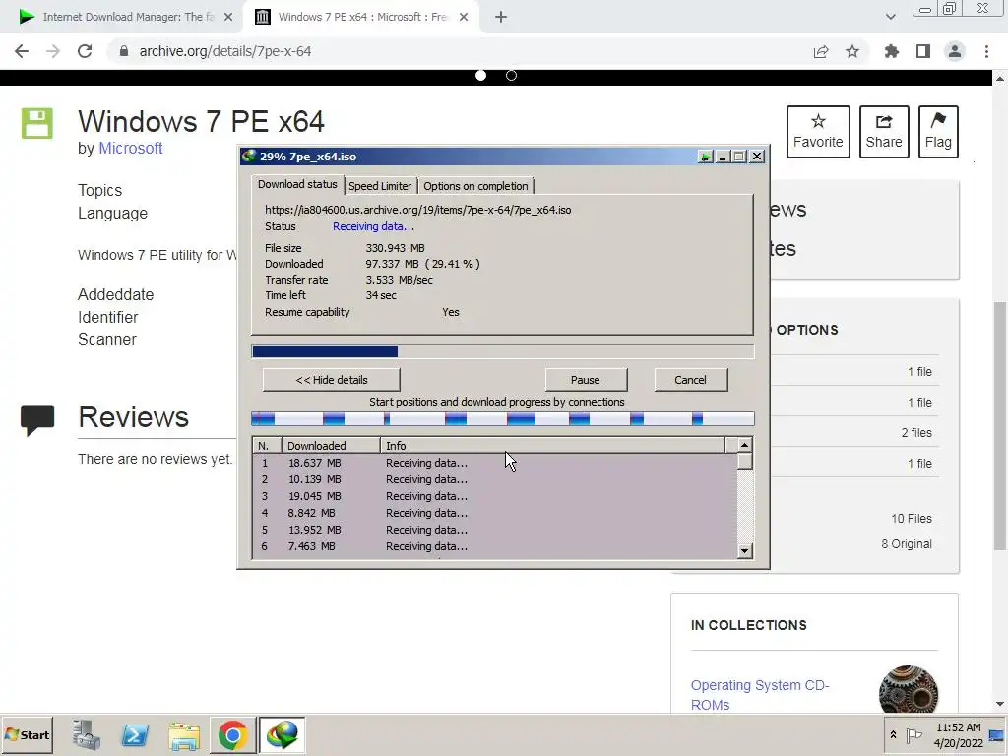
Task: Open Server Manager from taskbar
Action: click(x=87, y=734)
